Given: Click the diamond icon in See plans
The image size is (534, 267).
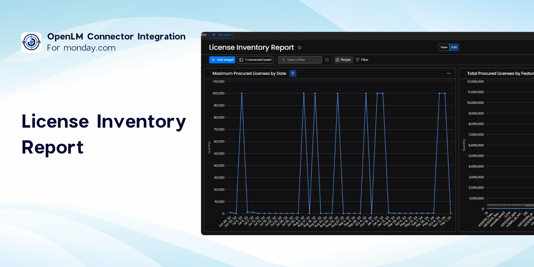Looking at the screenshot, I should 214,35.
